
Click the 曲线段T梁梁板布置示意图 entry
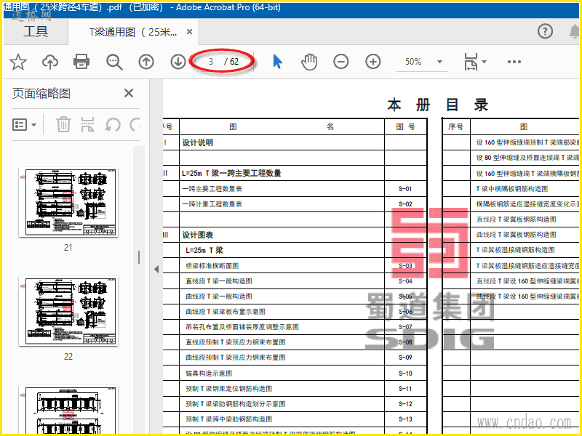226,312
